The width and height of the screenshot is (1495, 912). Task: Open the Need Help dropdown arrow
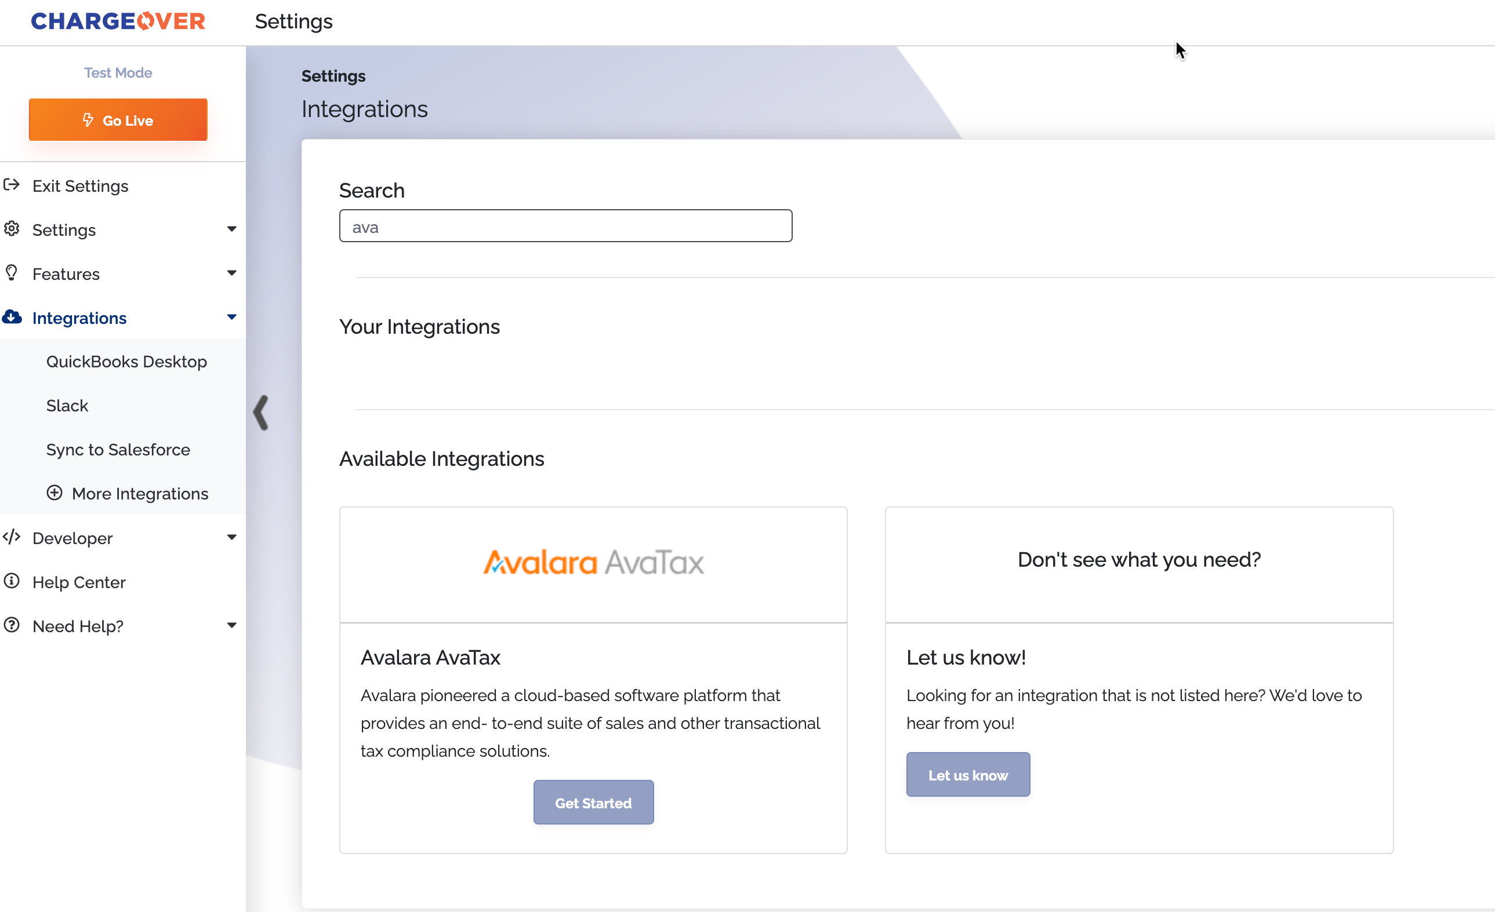click(231, 625)
